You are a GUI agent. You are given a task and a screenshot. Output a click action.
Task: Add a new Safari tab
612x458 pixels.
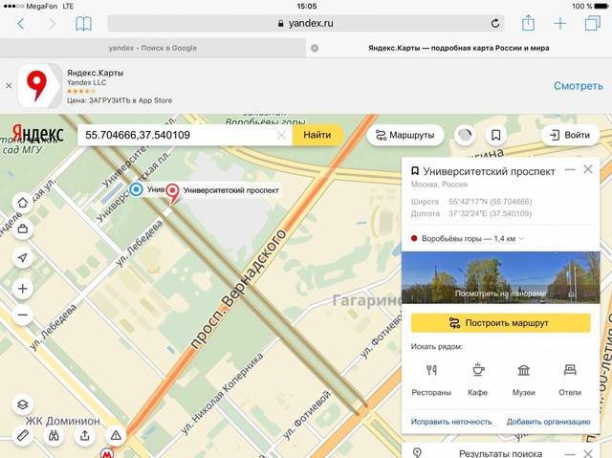(560, 23)
